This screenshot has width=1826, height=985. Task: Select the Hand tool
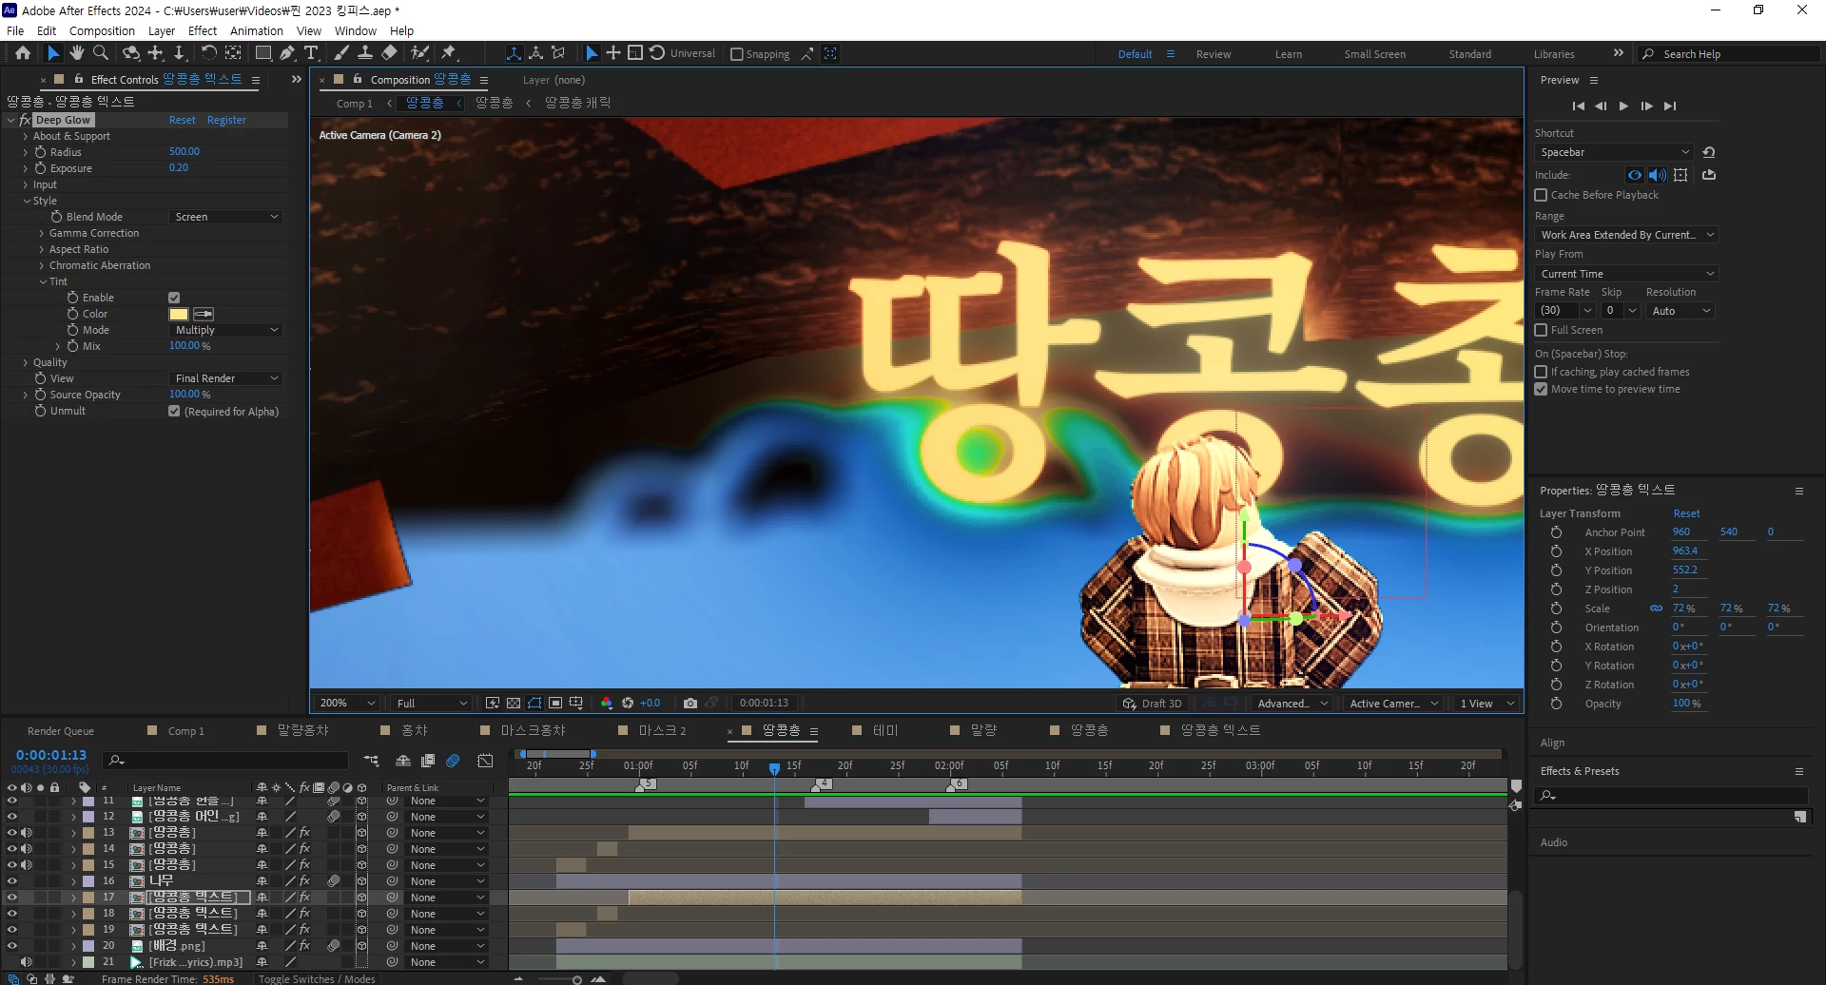tap(77, 53)
